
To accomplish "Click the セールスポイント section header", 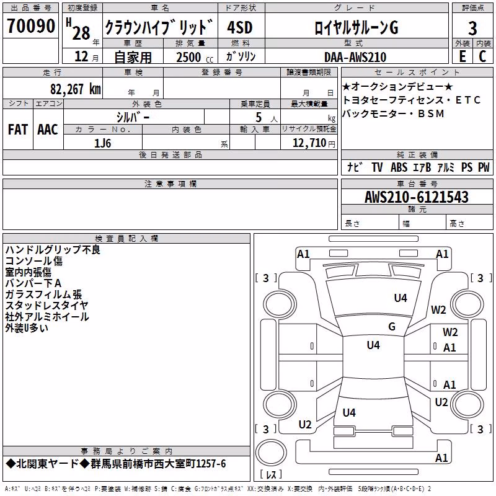I will point(417,72).
